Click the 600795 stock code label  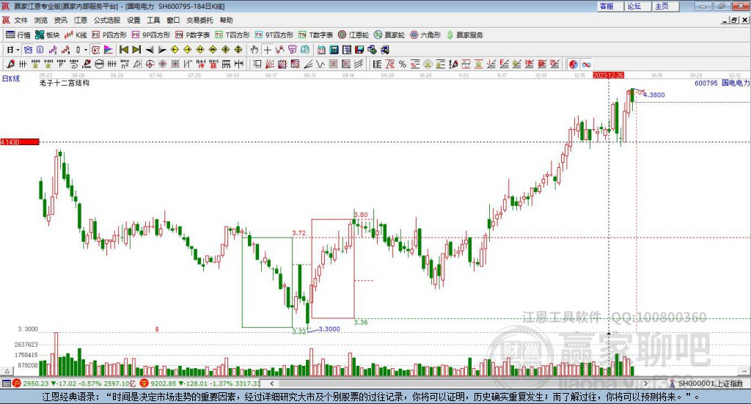pos(706,83)
